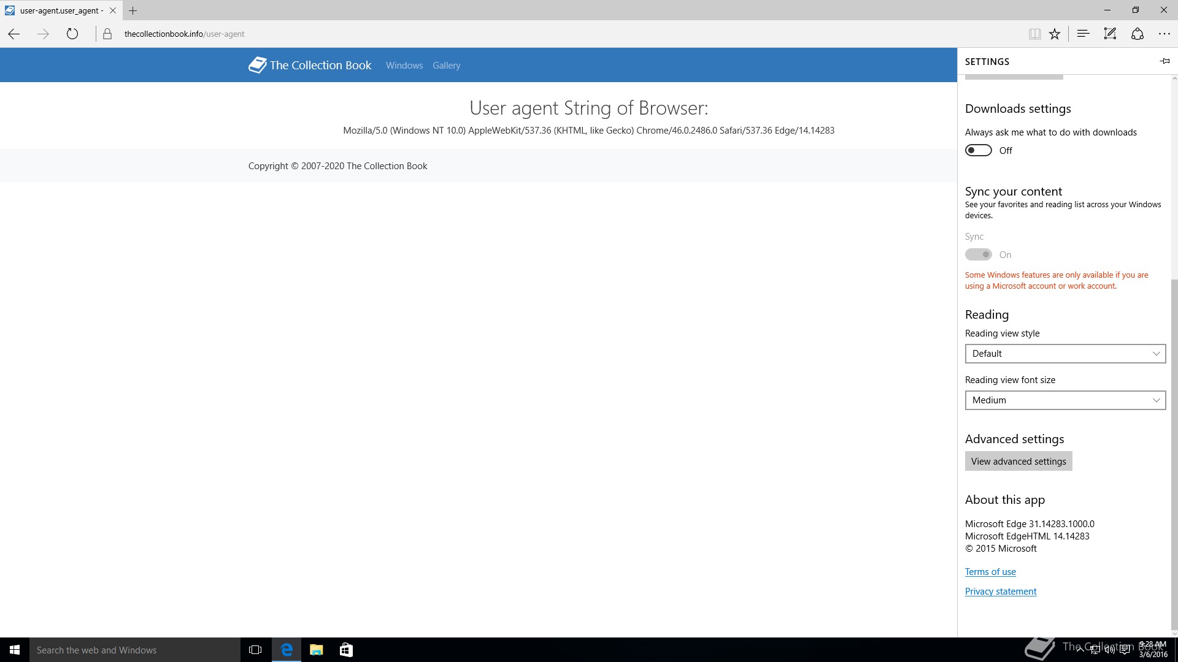This screenshot has height=662, width=1178.
Task: Go back to the previous page
Action: coord(14,34)
